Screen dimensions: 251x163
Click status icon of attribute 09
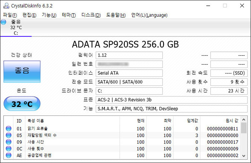pyautogui.click(x=9, y=142)
